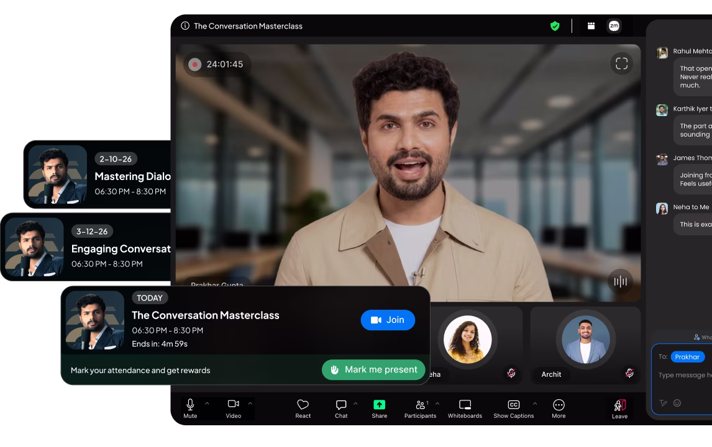Screen dimensions: 712x447
Task: Click the green Share screen button
Action: tap(379, 408)
